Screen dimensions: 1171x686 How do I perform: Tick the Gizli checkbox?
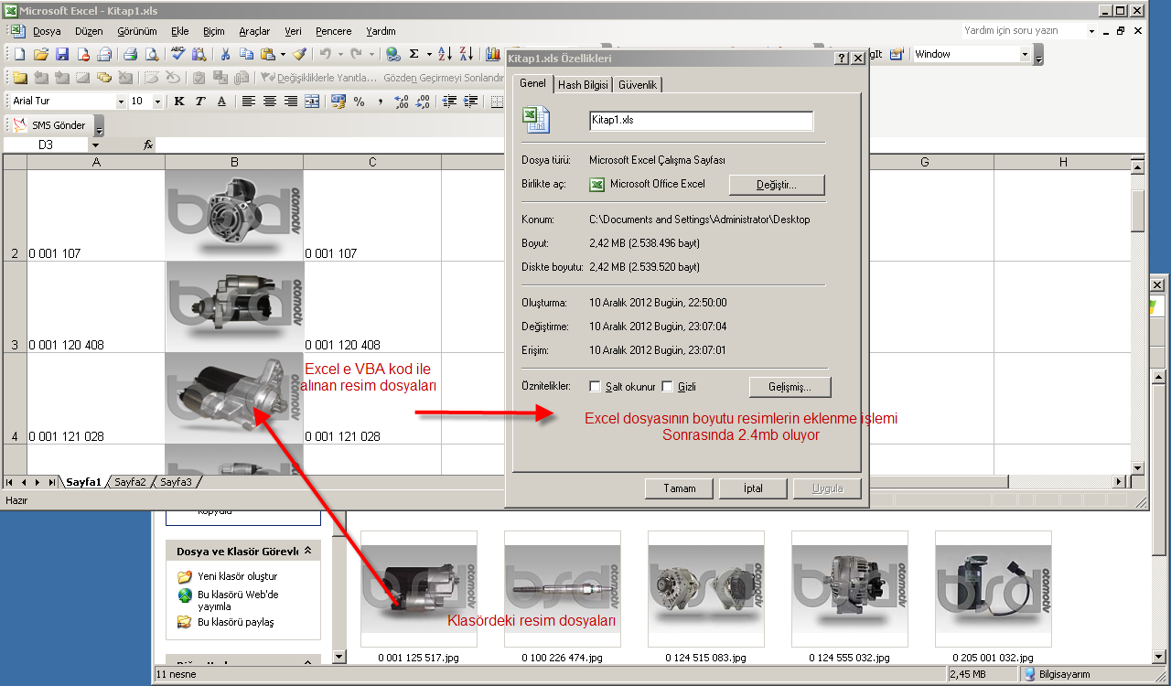coord(667,387)
